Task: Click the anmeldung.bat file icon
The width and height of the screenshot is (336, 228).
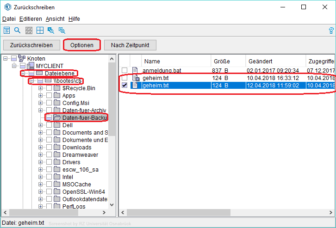Action: pyautogui.click(x=135, y=70)
